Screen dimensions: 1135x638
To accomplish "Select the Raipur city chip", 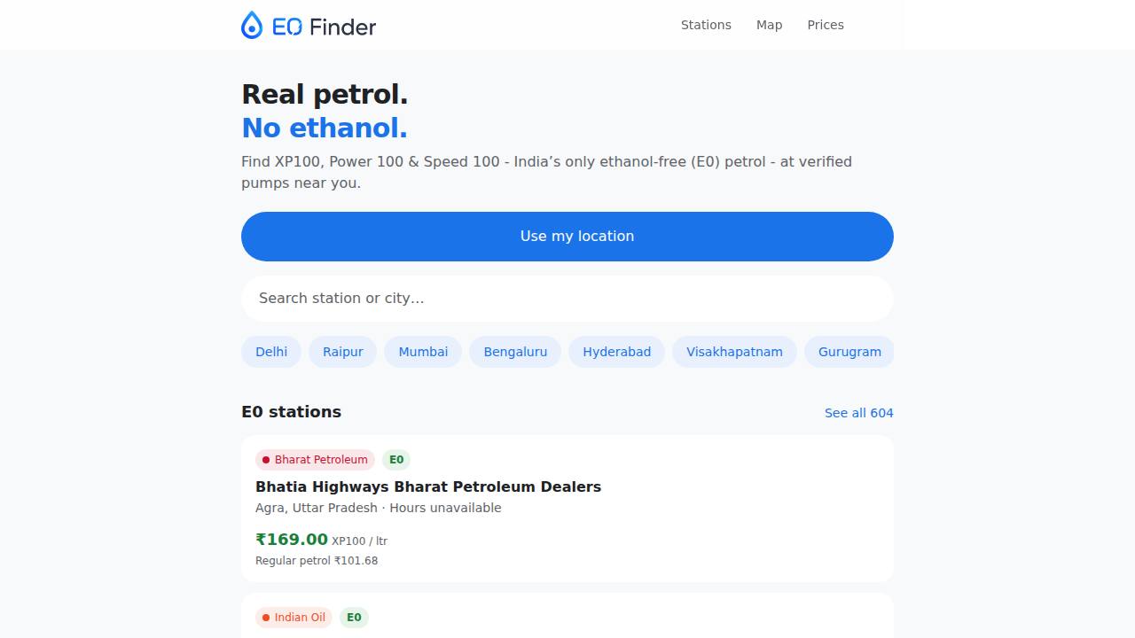I will pos(343,352).
